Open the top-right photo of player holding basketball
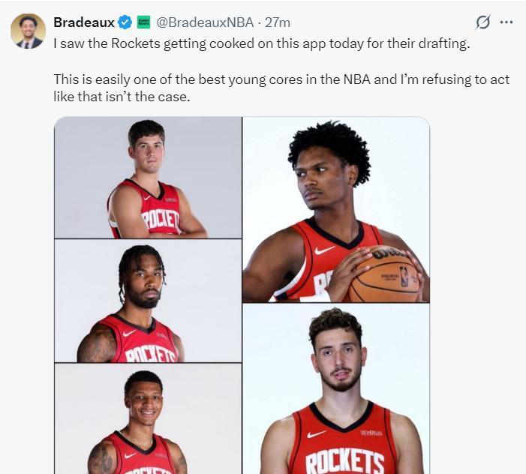Image resolution: width=526 pixels, height=474 pixels. pos(336,210)
